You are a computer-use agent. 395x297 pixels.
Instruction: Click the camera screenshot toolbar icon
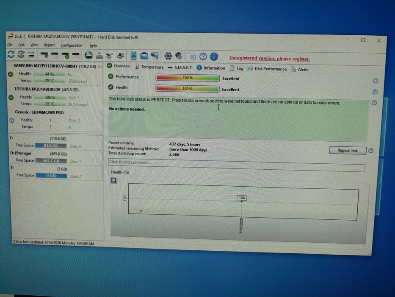193,57
